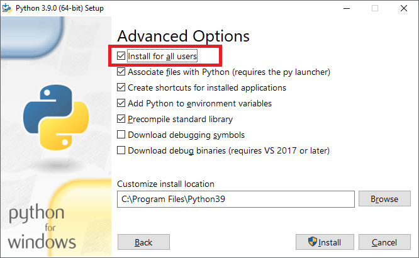The width and height of the screenshot is (419, 258).
Task: Click the Advanced Options heading
Action: click(183, 36)
